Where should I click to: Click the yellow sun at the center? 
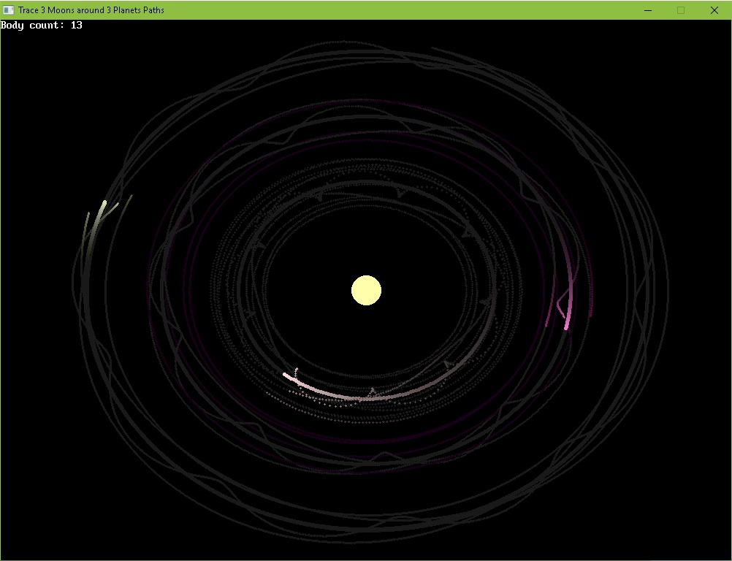coord(366,290)
